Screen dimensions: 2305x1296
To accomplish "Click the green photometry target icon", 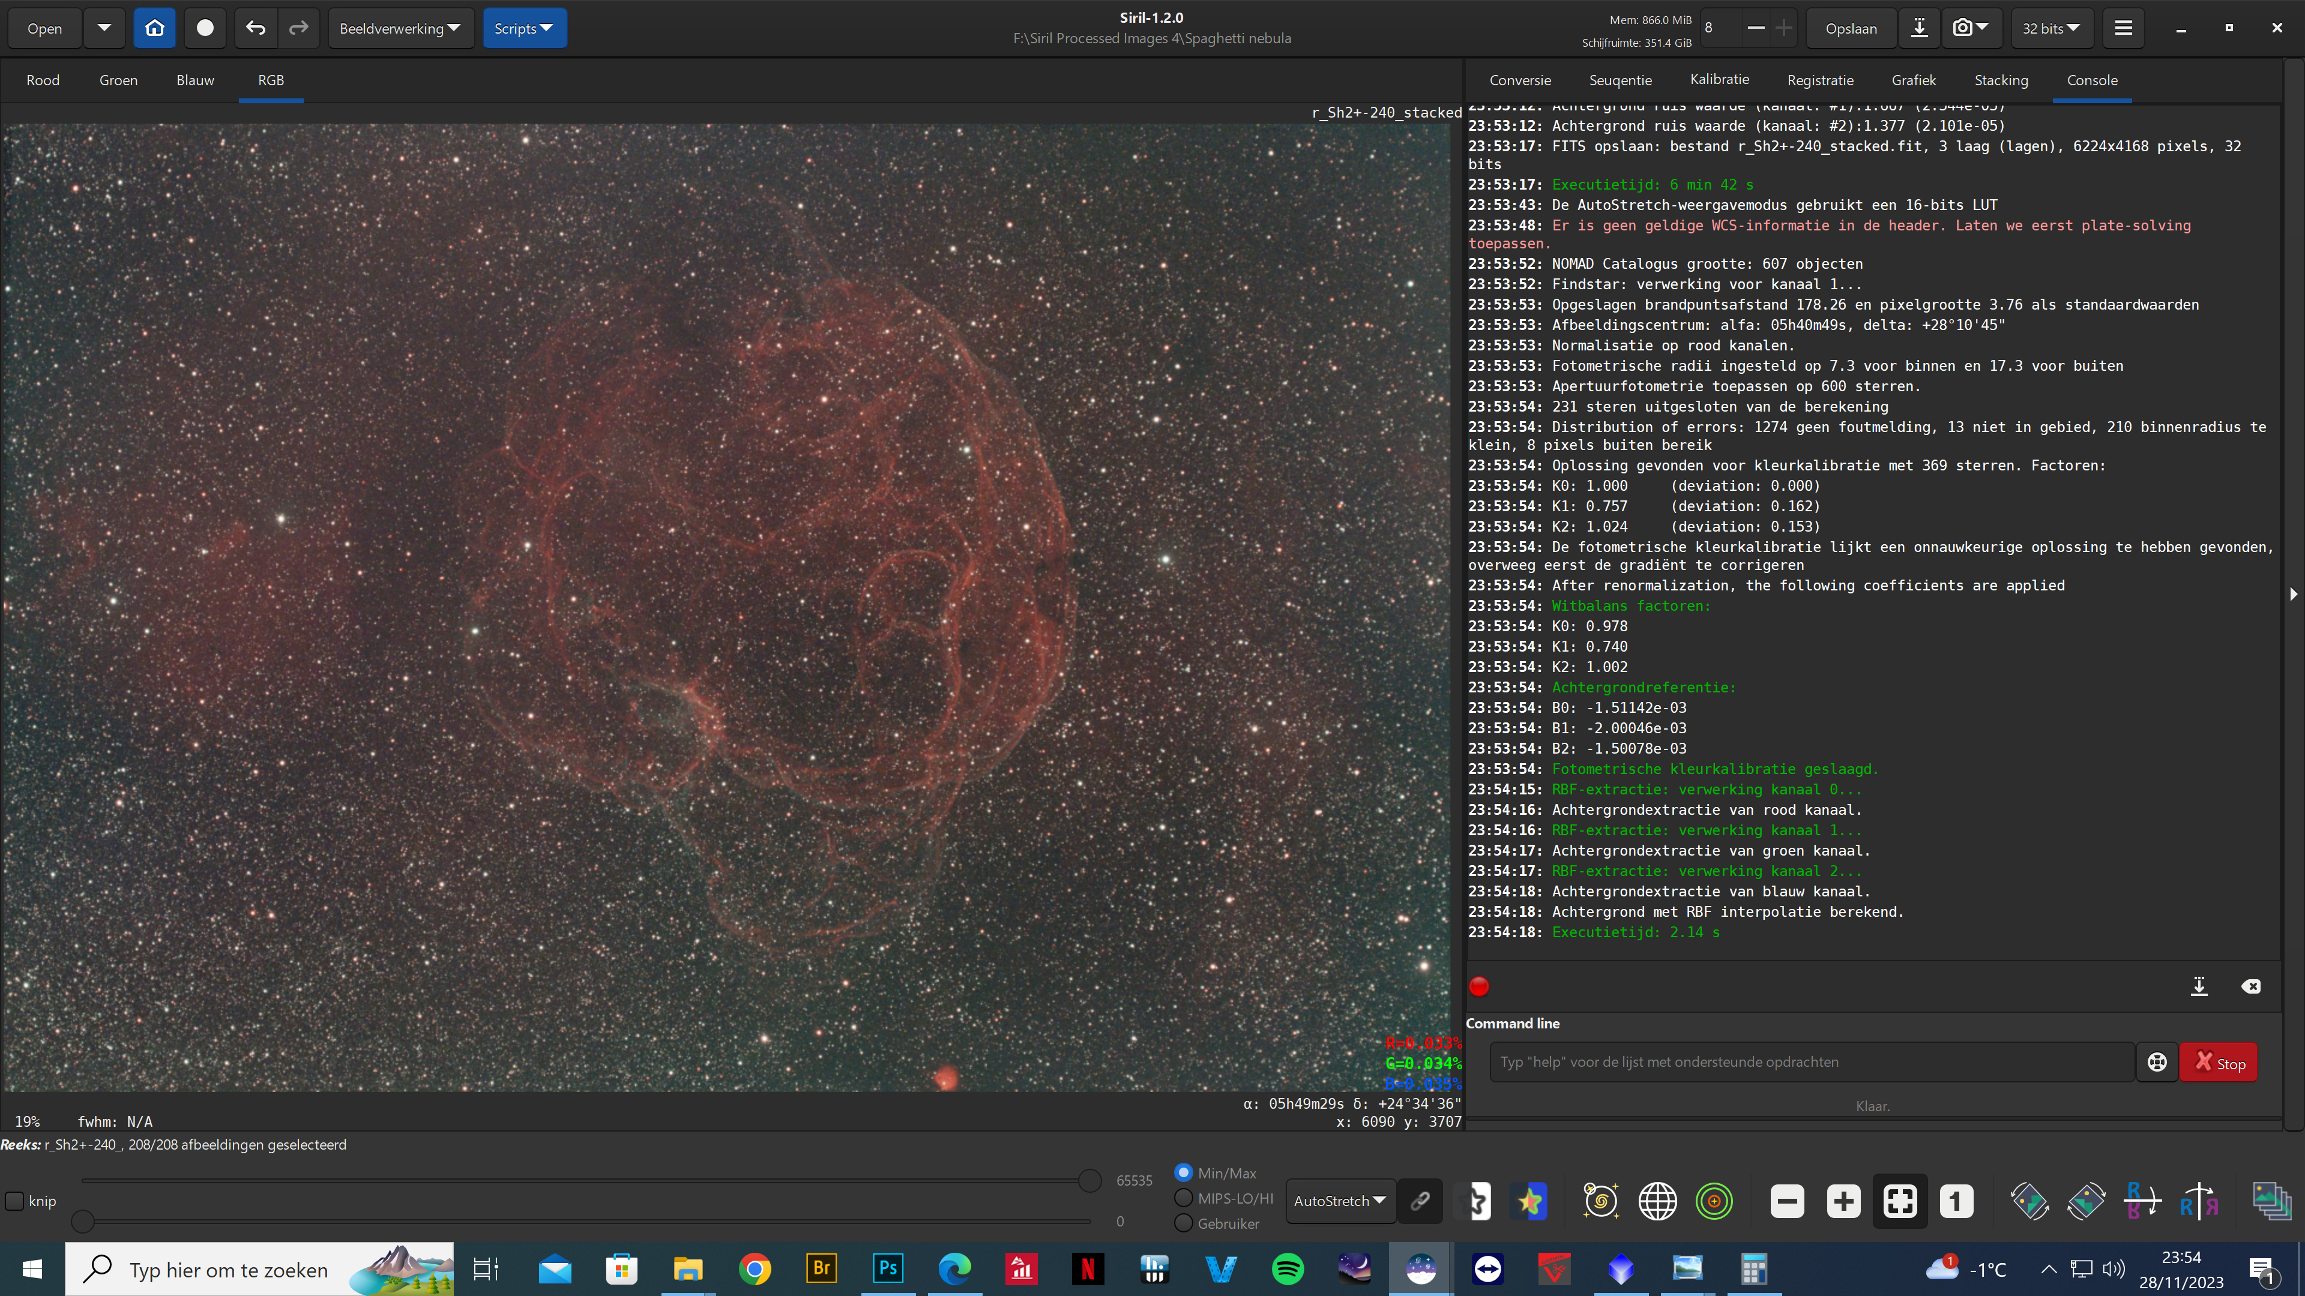I will (x=1714, y=1201).
